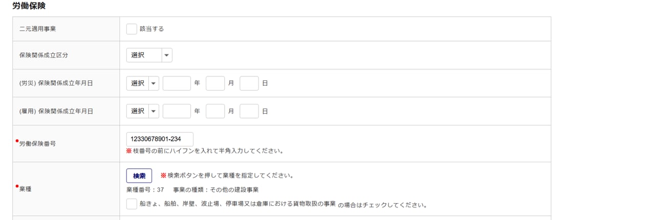Select the day field in the (雇用) date row
Image resolution: width=648 pixels, height=220 pixels.
(x=249, y=111)
